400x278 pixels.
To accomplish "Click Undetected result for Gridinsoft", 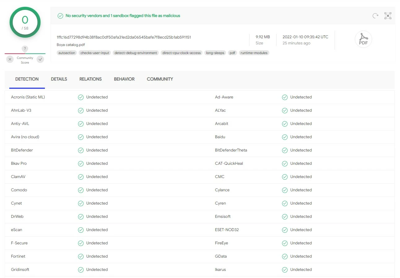I will click(x=97, y=270).
